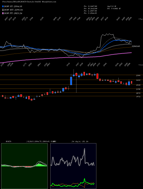The height and width of the screenshot is (189, 143).
Task: Click the MACD: heading label
Action: point(8,141)
